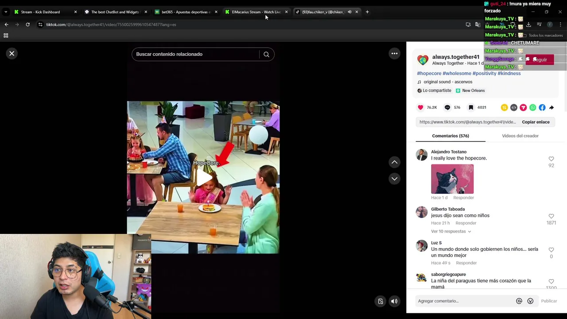Like Gilberto Taboada's comment
The width and height of the screenshot is (567, 319).
point(551,216)
